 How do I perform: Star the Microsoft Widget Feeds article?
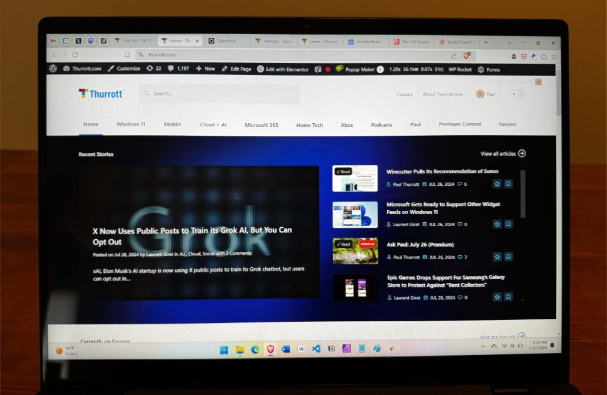(498, 224)
